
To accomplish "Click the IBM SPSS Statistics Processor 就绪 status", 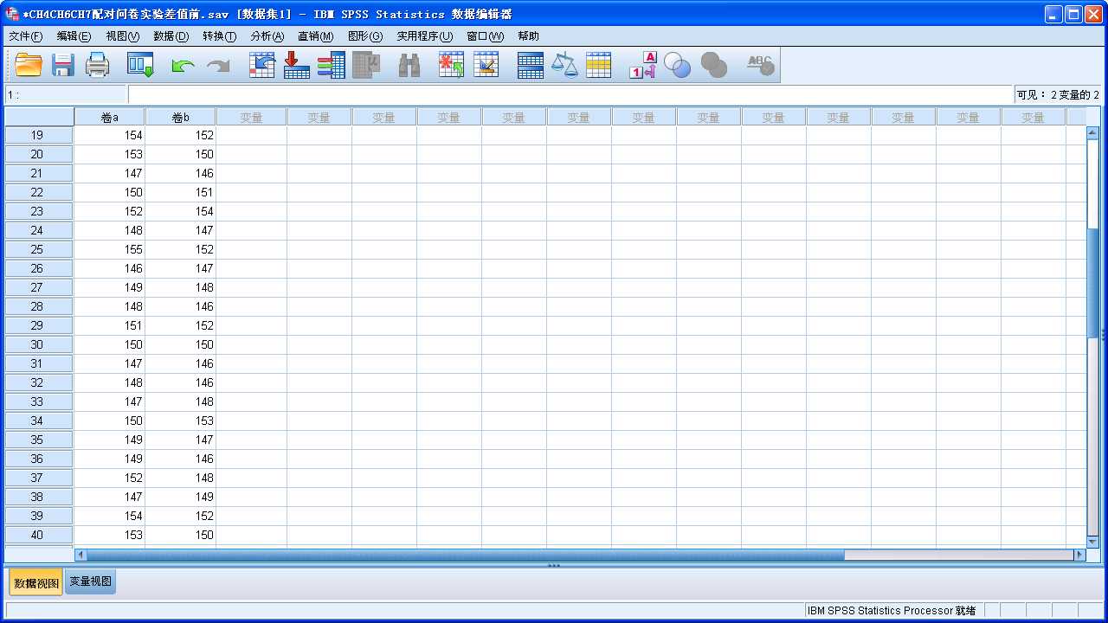I will coord(892,611).
